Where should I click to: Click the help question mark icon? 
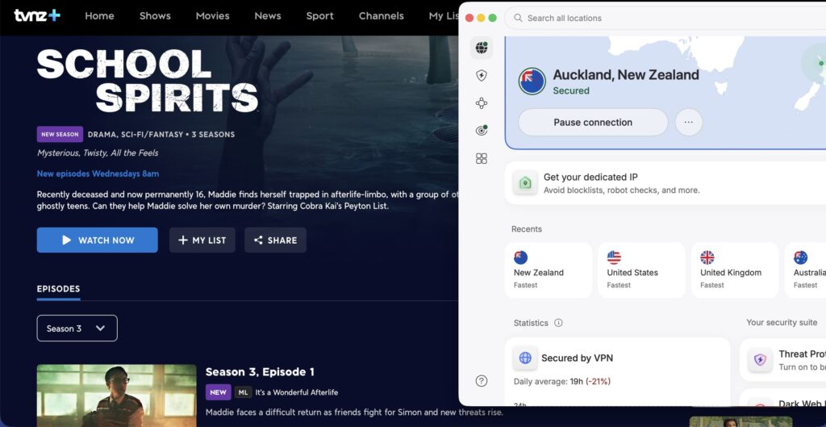(482, 381)
